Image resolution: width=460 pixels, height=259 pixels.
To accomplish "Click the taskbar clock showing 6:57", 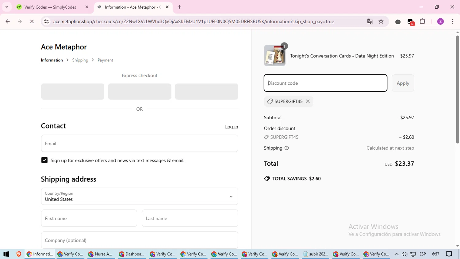I will [435, 254].
